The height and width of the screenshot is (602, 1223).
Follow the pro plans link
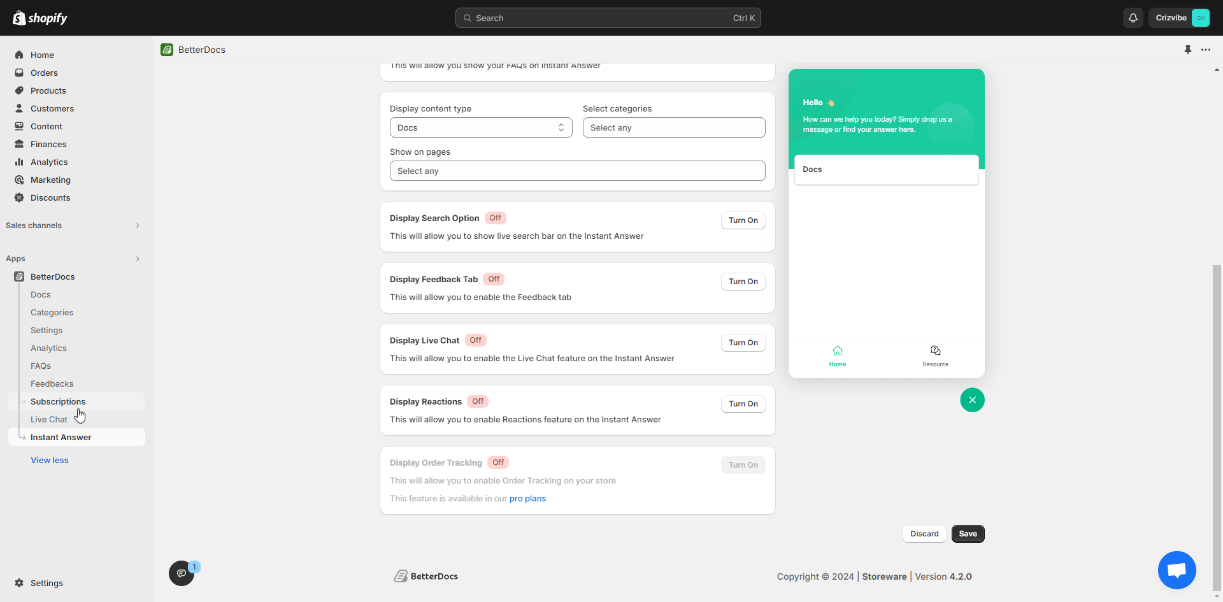[x=528, y=498]
